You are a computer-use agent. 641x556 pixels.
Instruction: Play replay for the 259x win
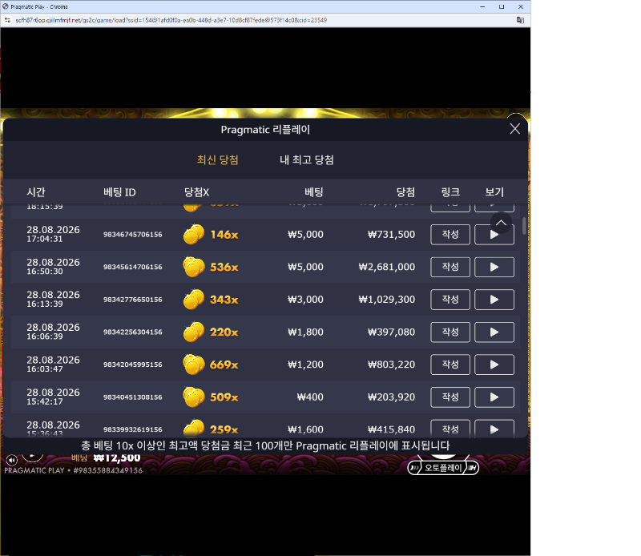coord(494,429)
